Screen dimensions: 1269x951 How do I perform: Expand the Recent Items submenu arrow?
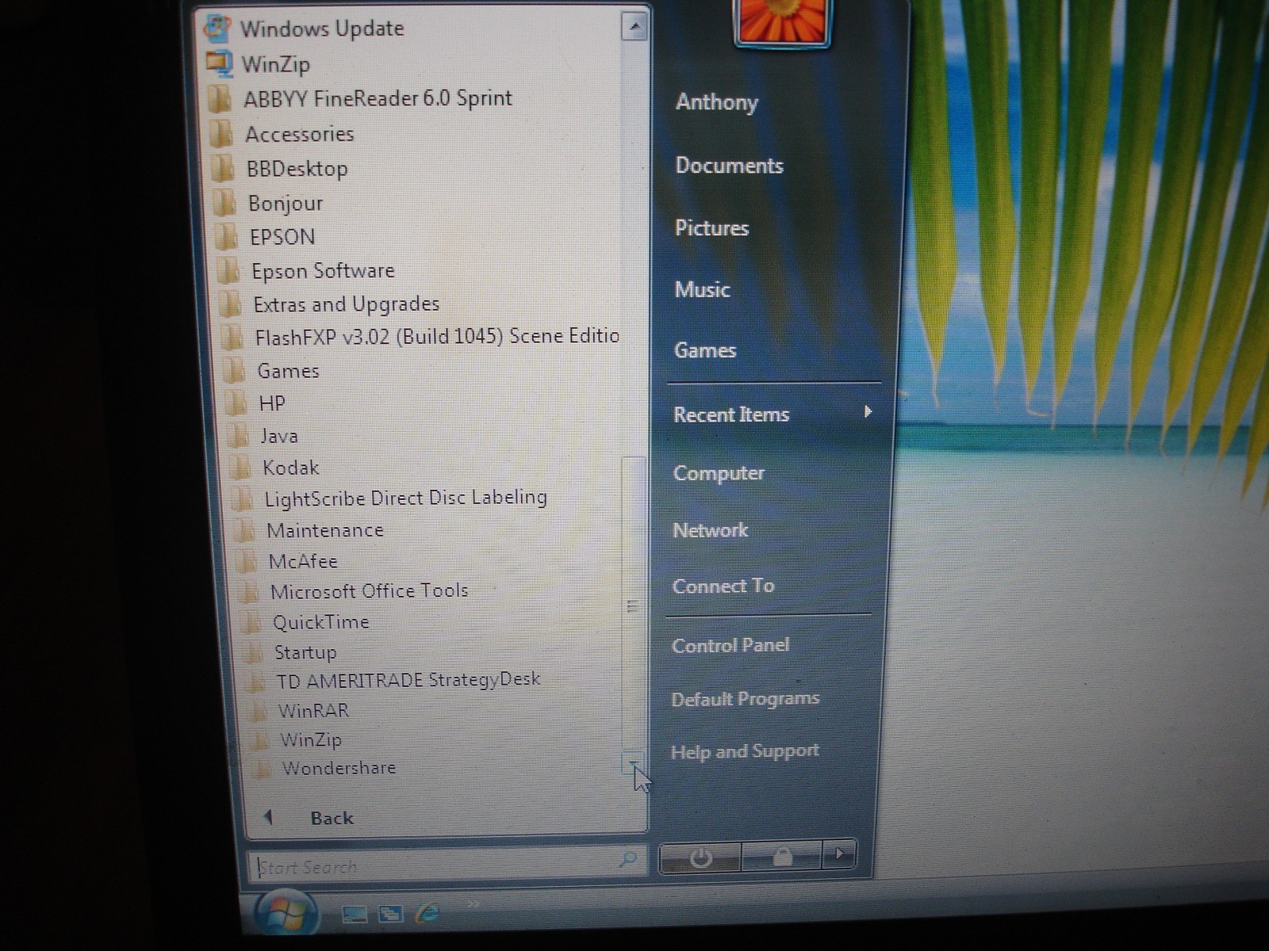[868, 412]
